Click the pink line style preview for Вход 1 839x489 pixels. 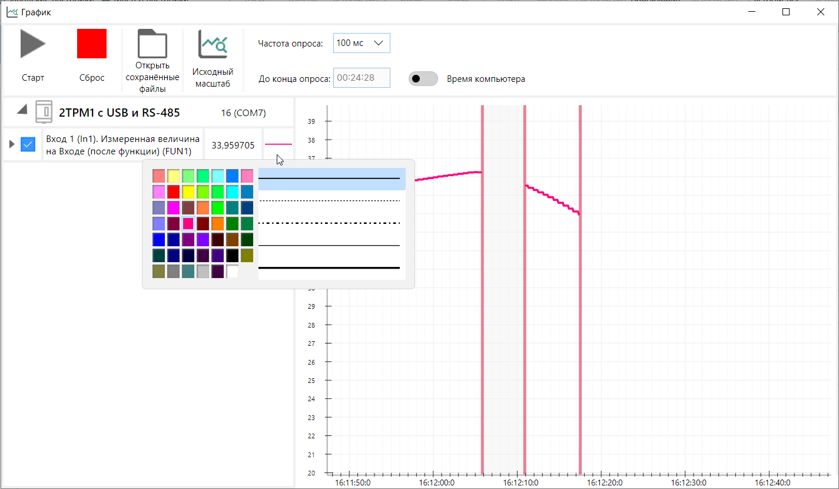(x=278, y=144)
